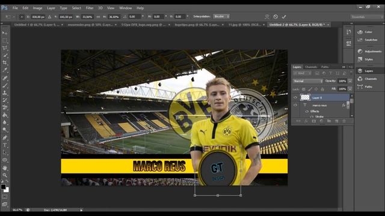Open the Fill slider dropdown arrow

click(350, 89)
